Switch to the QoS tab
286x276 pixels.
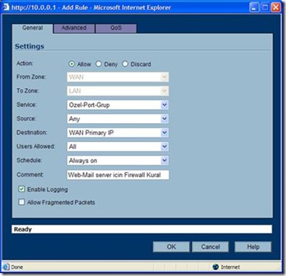(116, 28)
